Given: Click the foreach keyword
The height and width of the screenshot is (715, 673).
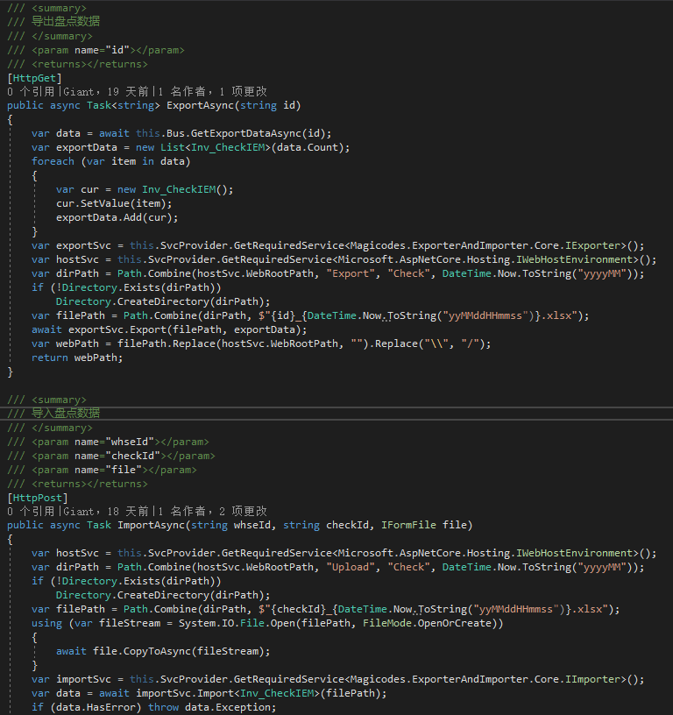Looking at the screenshot, I should pos(53,161).
